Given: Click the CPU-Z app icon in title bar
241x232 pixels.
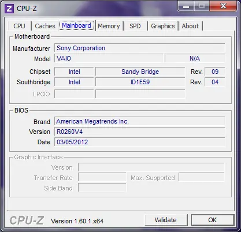Looking at the screenshot, I should click(x=9, y=9).
